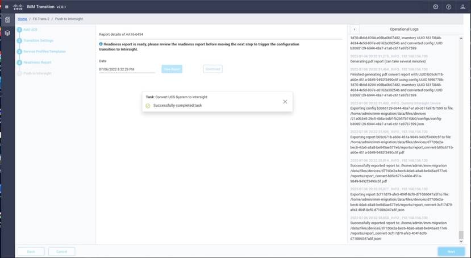Click the Cancel button

pos(61,252)
